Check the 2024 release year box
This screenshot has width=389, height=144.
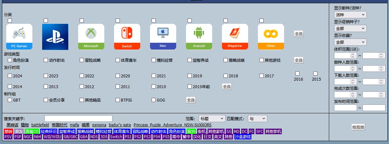coord(10,76)
